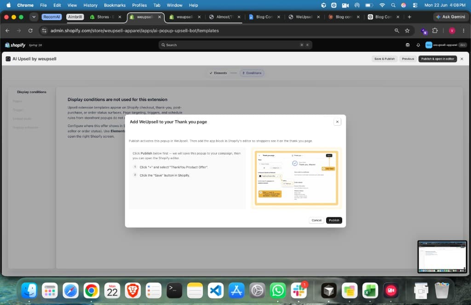This screenshot has width=471, height=305.
Task: Close the AI Upsell app panel
Action: click(462, 59)
